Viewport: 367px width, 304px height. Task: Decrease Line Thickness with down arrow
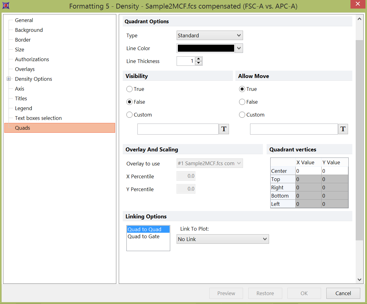(199, 63)
